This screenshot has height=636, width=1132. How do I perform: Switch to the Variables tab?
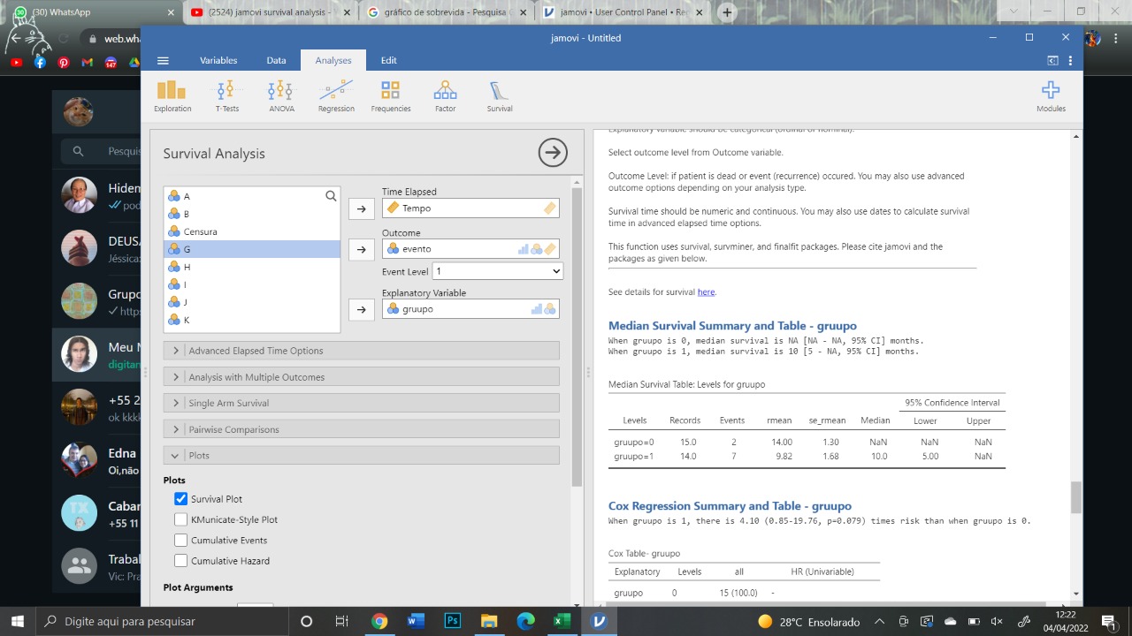(218, 60)
